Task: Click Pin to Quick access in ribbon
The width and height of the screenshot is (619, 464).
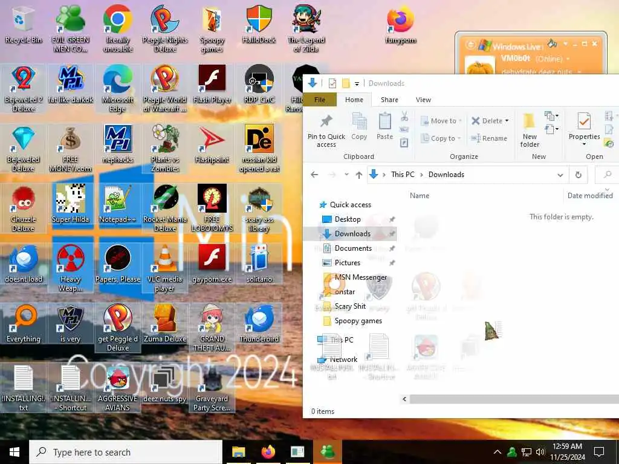Action: click(326, 131)
